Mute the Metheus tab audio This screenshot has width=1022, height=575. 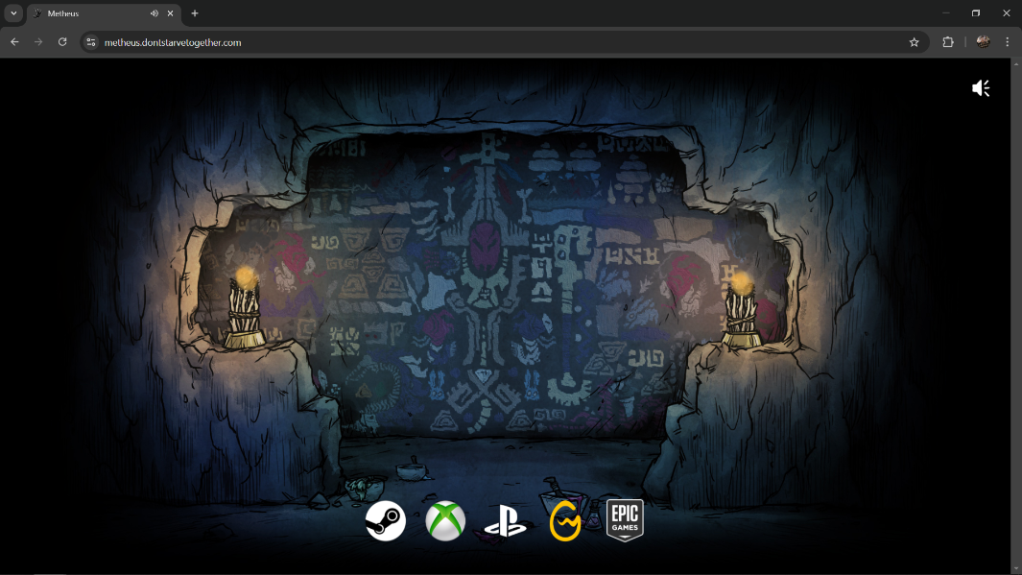click(154, 13)
